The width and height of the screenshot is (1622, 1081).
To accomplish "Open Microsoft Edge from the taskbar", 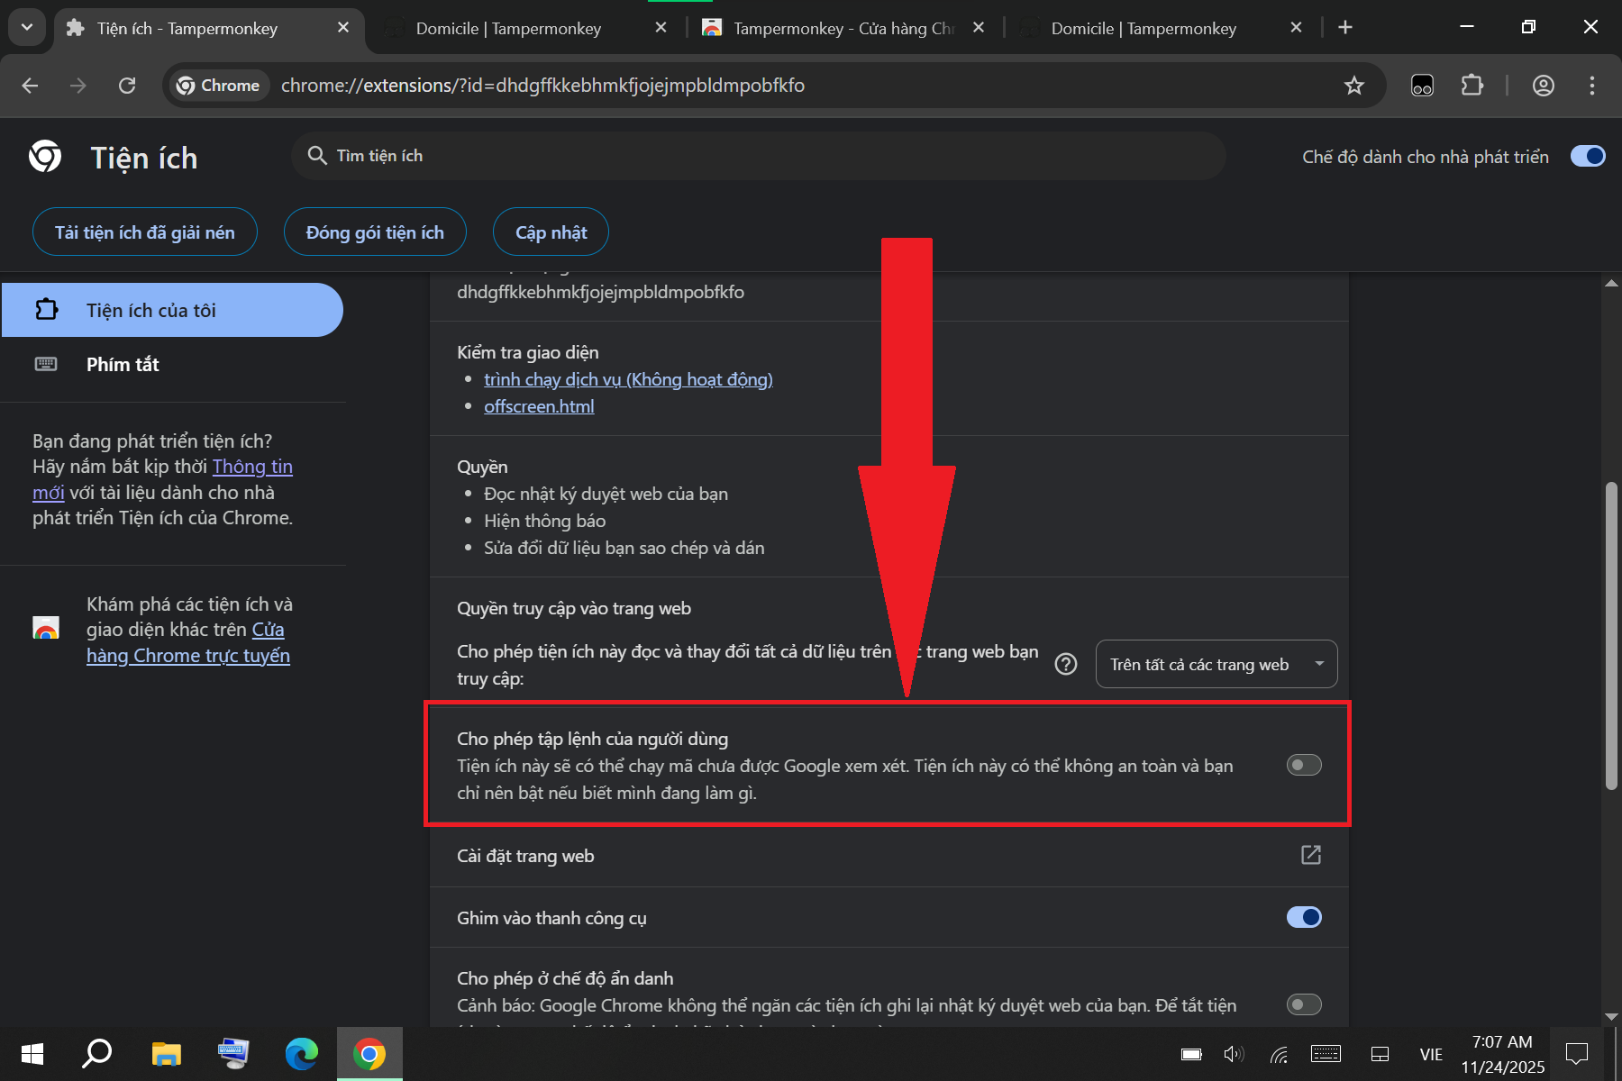I will [302, 1053].
